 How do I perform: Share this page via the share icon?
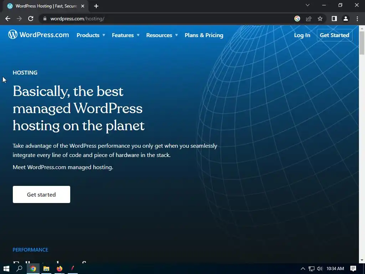click(309, 19)
